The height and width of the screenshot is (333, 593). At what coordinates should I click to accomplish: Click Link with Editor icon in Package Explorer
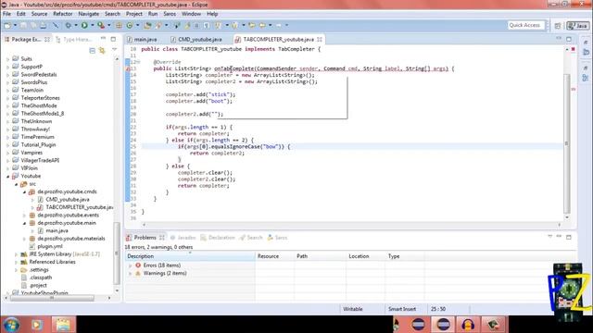click(102, 50)
